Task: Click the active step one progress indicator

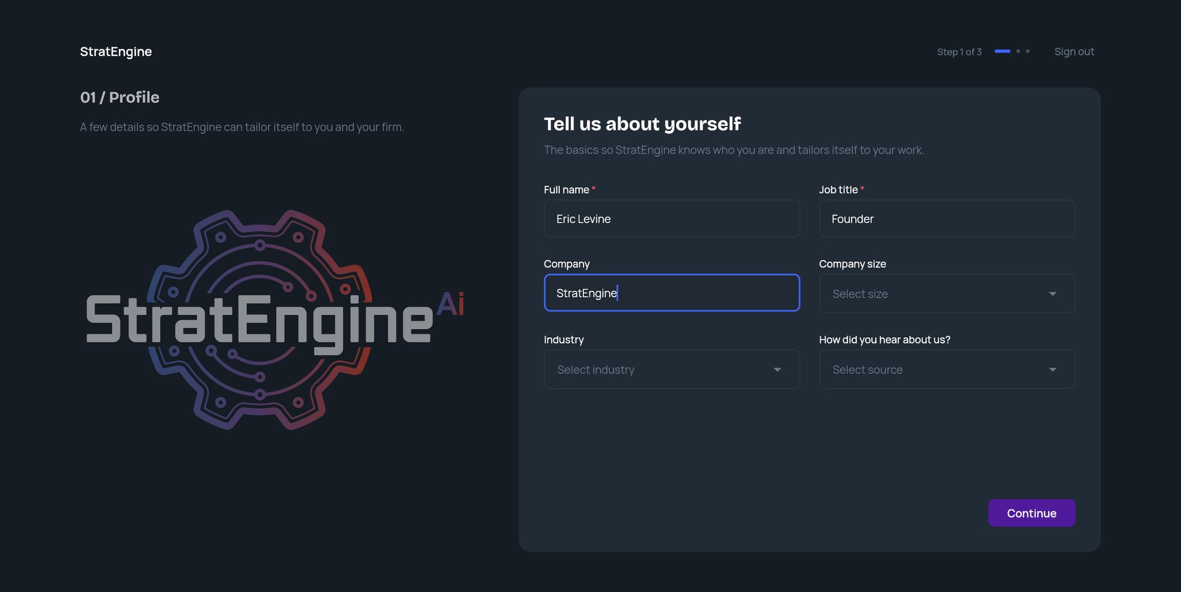Action: 1002,51
